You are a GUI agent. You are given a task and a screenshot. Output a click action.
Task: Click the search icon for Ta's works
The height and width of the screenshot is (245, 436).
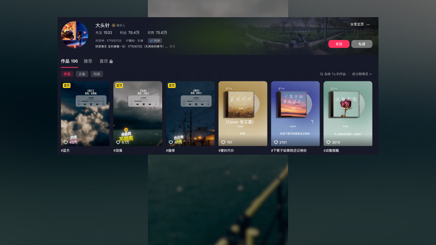click(321, 74)
